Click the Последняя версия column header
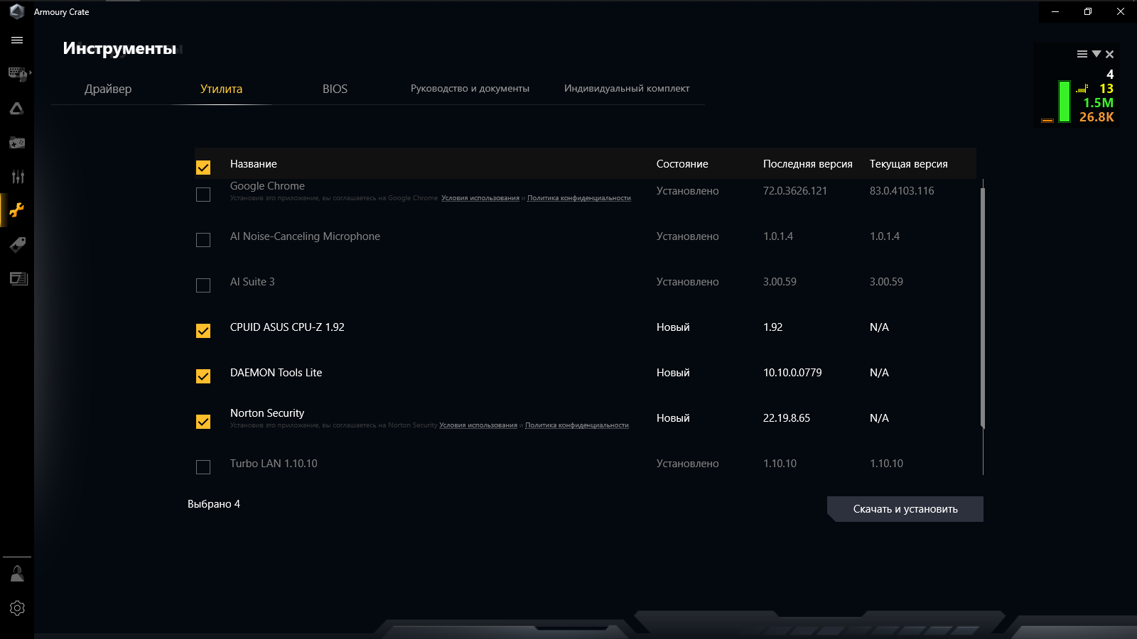The image size is (1137, 639). tap(808, 164)
